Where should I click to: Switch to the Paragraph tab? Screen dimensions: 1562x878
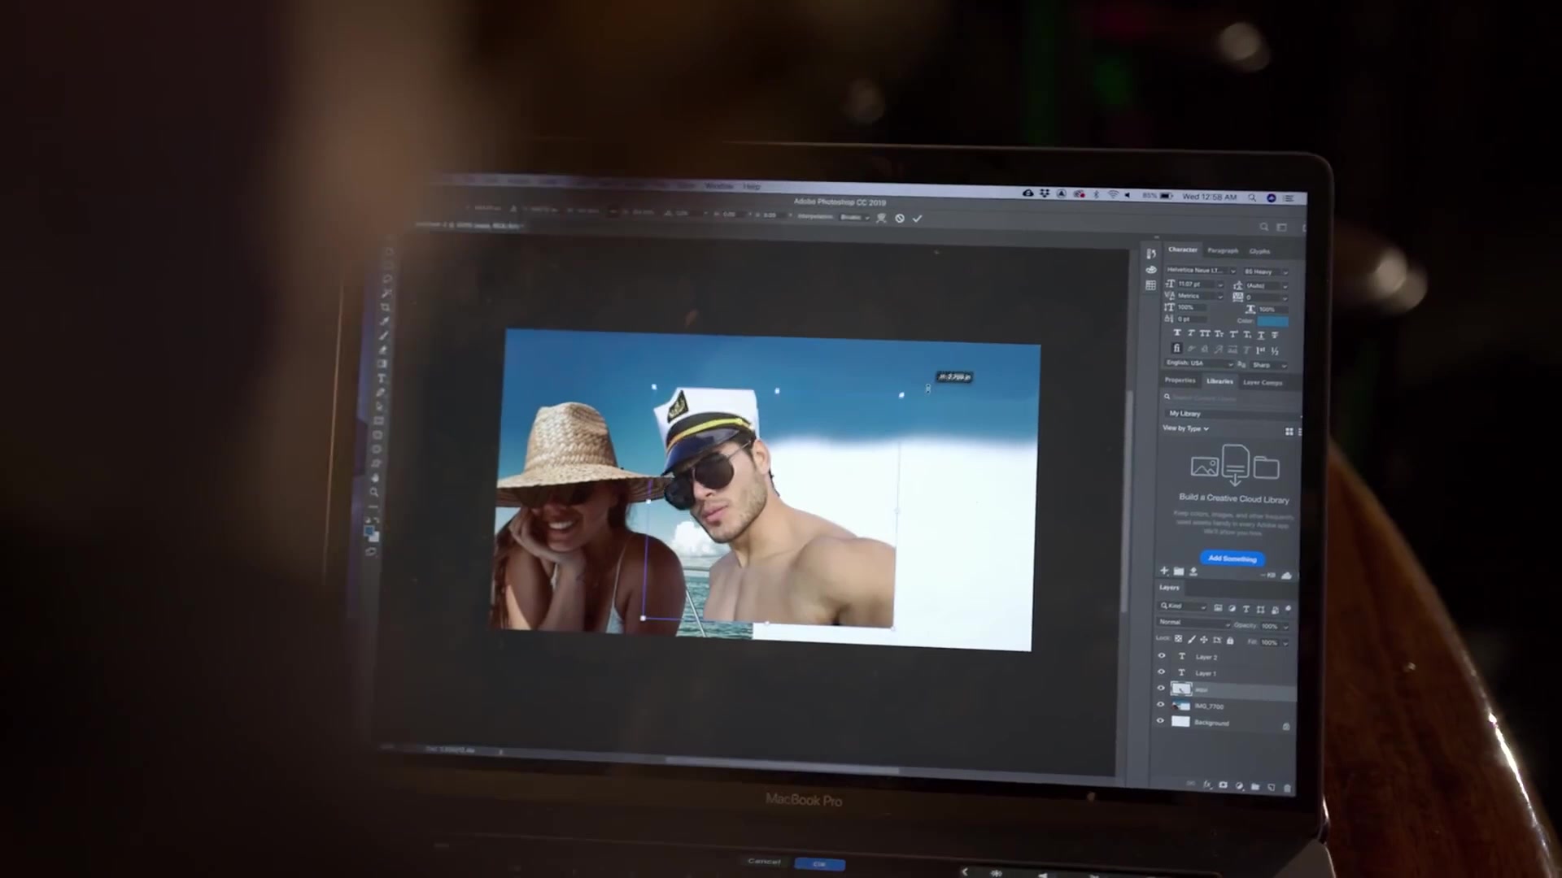pos(1223,250)
